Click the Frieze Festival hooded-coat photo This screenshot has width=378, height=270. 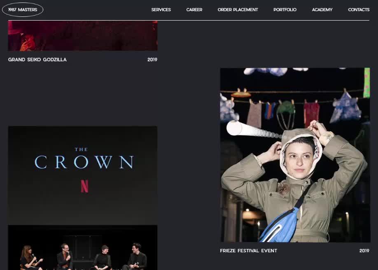[x=295, y=155]
